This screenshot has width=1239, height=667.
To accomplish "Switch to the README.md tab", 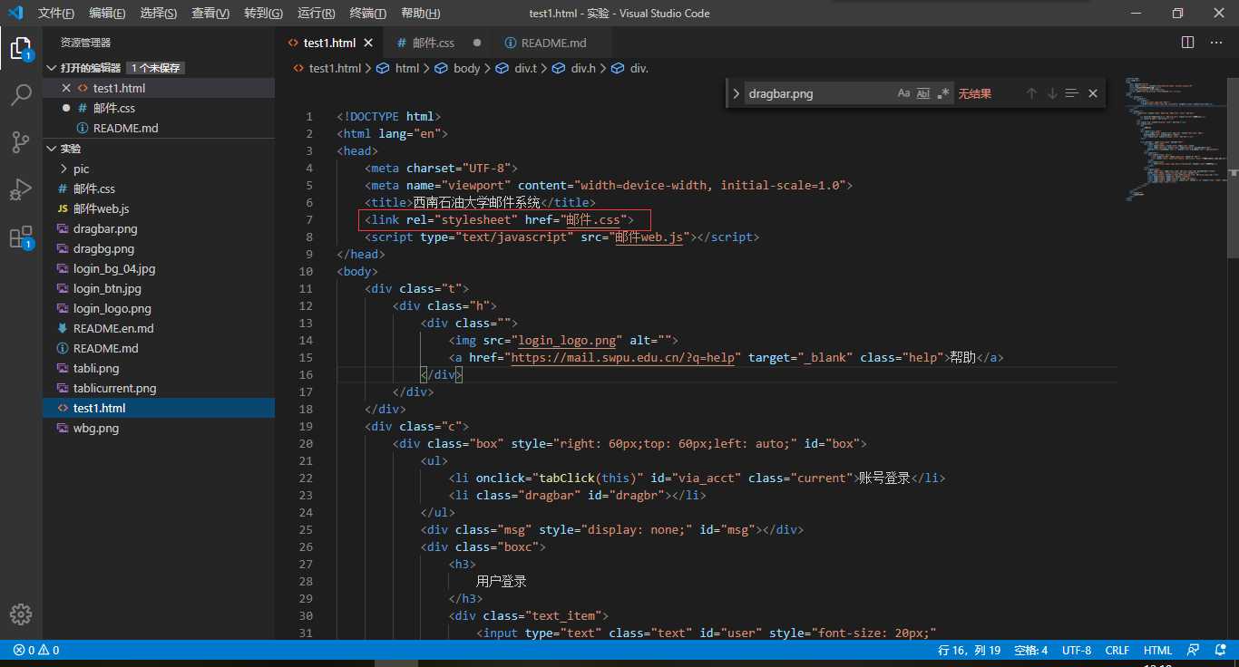I will pos(553,43).
